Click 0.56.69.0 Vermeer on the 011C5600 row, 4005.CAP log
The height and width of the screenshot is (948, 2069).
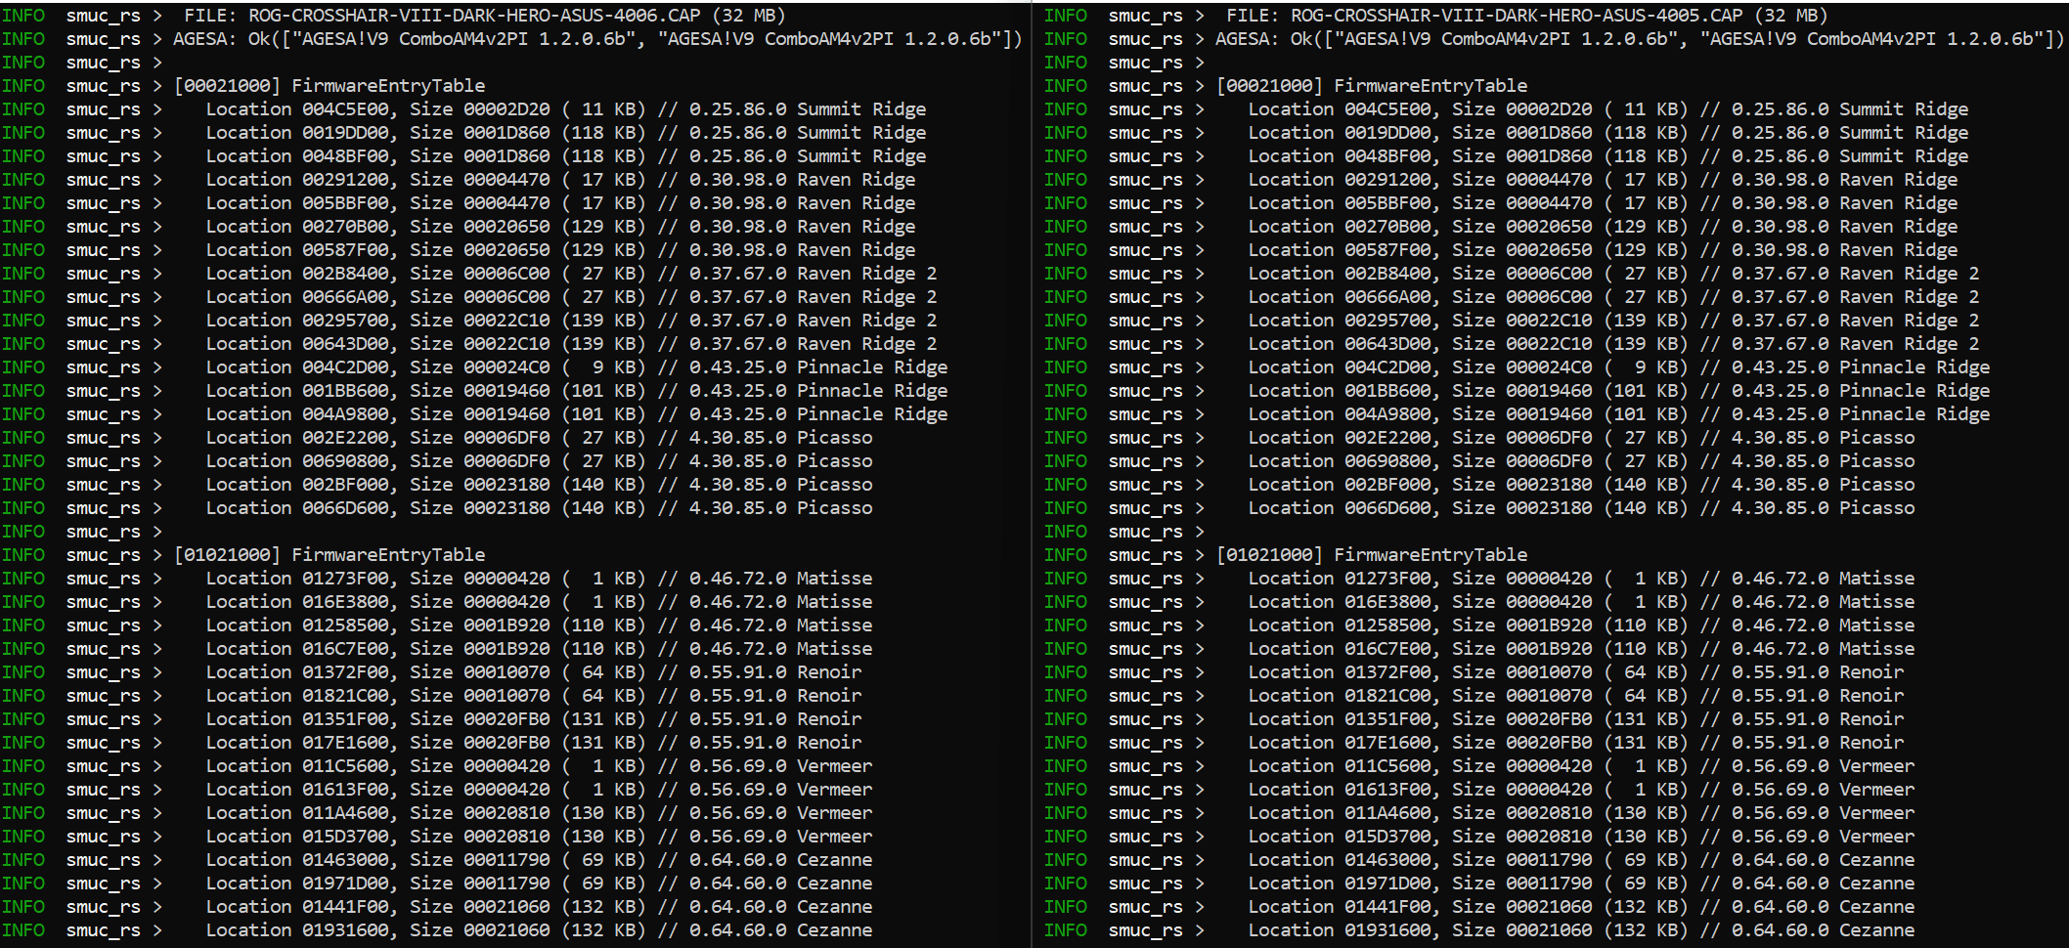point(1823,766)
